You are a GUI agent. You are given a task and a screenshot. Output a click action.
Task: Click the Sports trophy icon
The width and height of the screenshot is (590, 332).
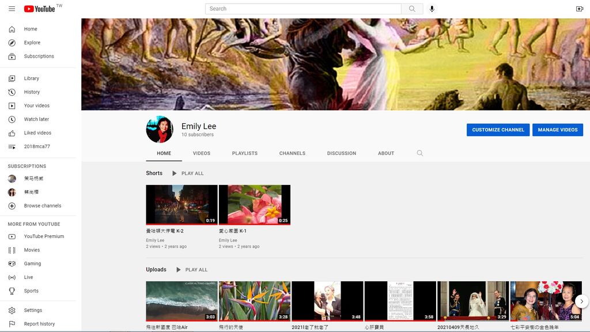12,291
